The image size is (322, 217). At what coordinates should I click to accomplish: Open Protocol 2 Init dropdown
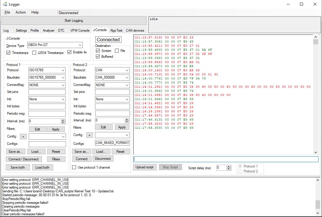tap(112, 99)
